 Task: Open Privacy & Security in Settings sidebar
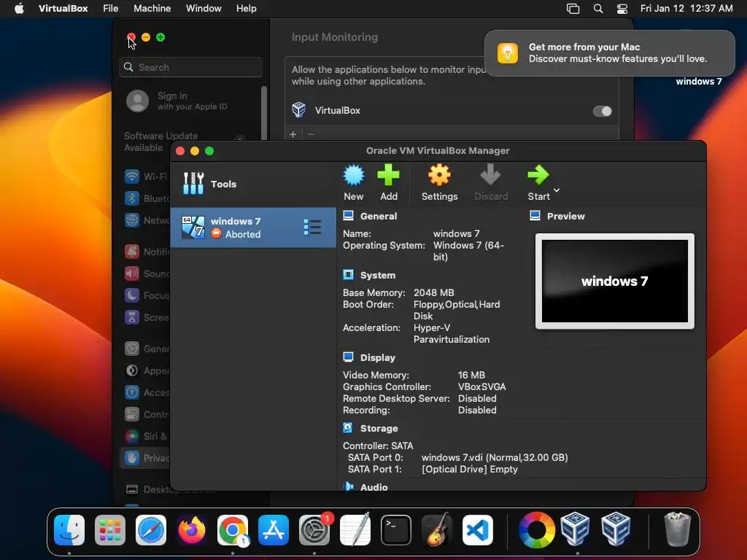pyautogui.click(x=146, y=458)
